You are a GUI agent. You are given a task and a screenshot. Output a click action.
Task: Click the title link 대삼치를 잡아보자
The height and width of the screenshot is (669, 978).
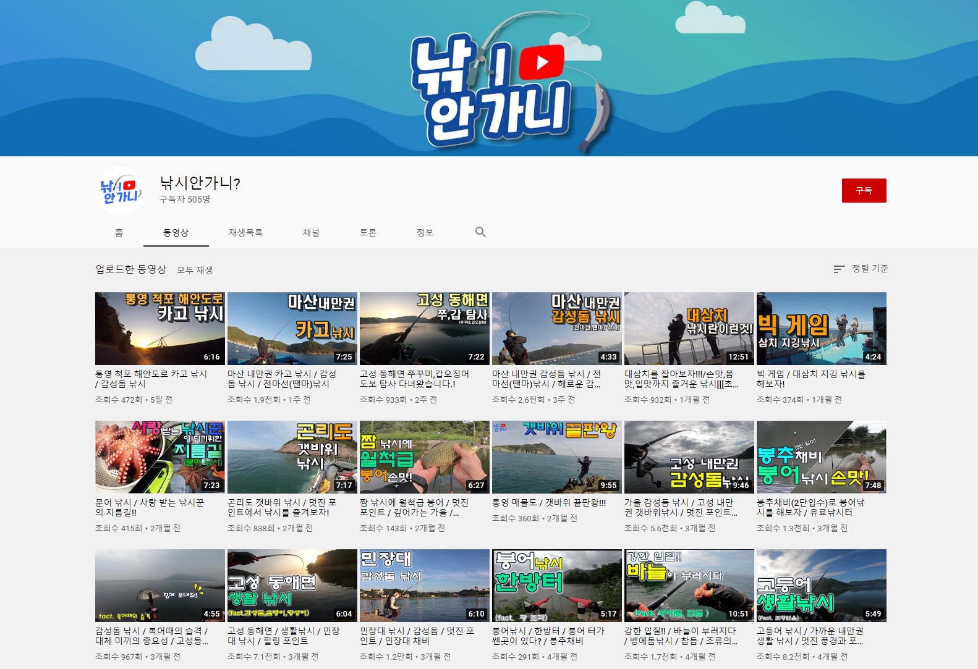click(x=681, y=379)
